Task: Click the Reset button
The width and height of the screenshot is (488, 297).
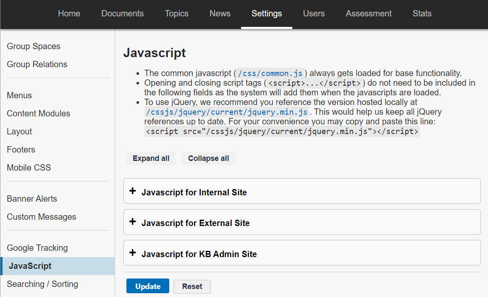Action: click(x=192, y=286)
